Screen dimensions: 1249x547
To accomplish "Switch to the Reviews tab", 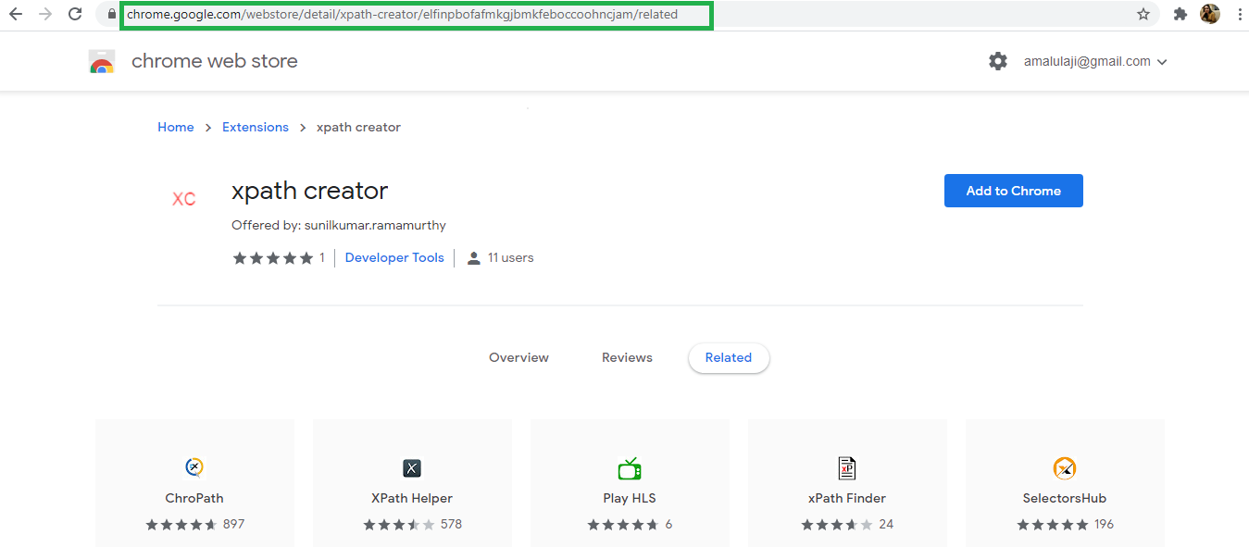I will click(x=627, y=358).
